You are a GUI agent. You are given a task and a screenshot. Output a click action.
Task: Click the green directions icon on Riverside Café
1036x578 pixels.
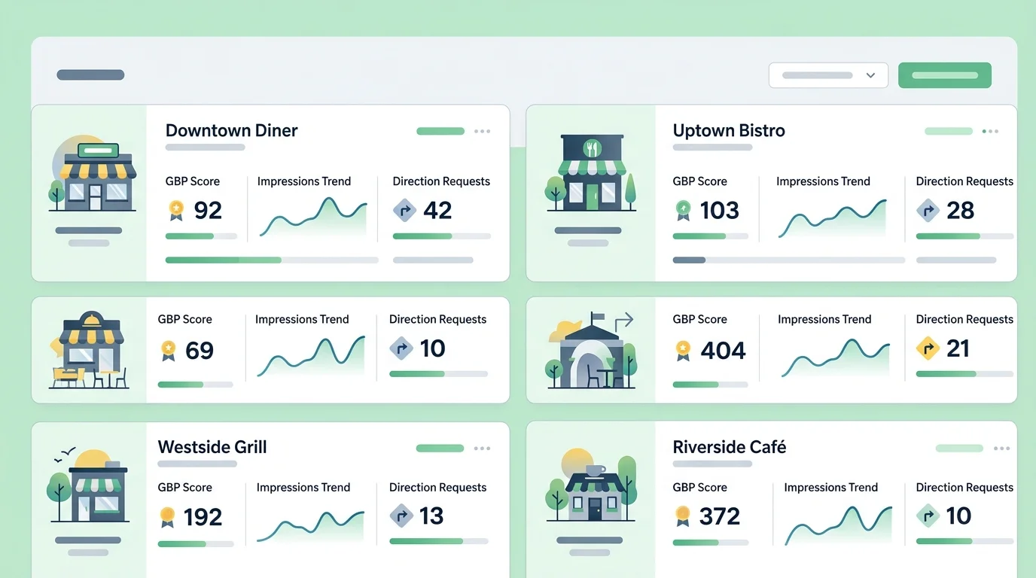tap(928, 516)
